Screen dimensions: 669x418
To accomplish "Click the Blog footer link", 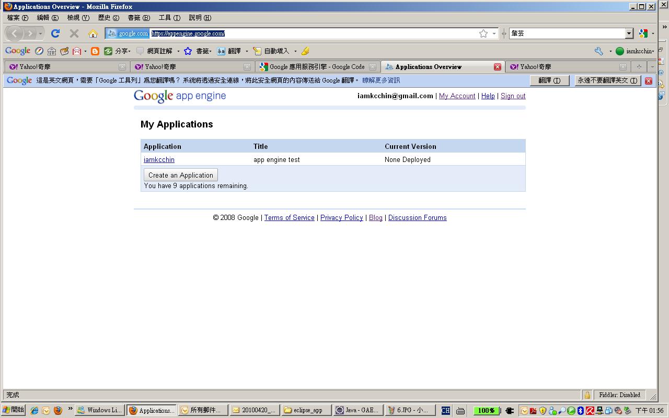I will click(376, 218).
